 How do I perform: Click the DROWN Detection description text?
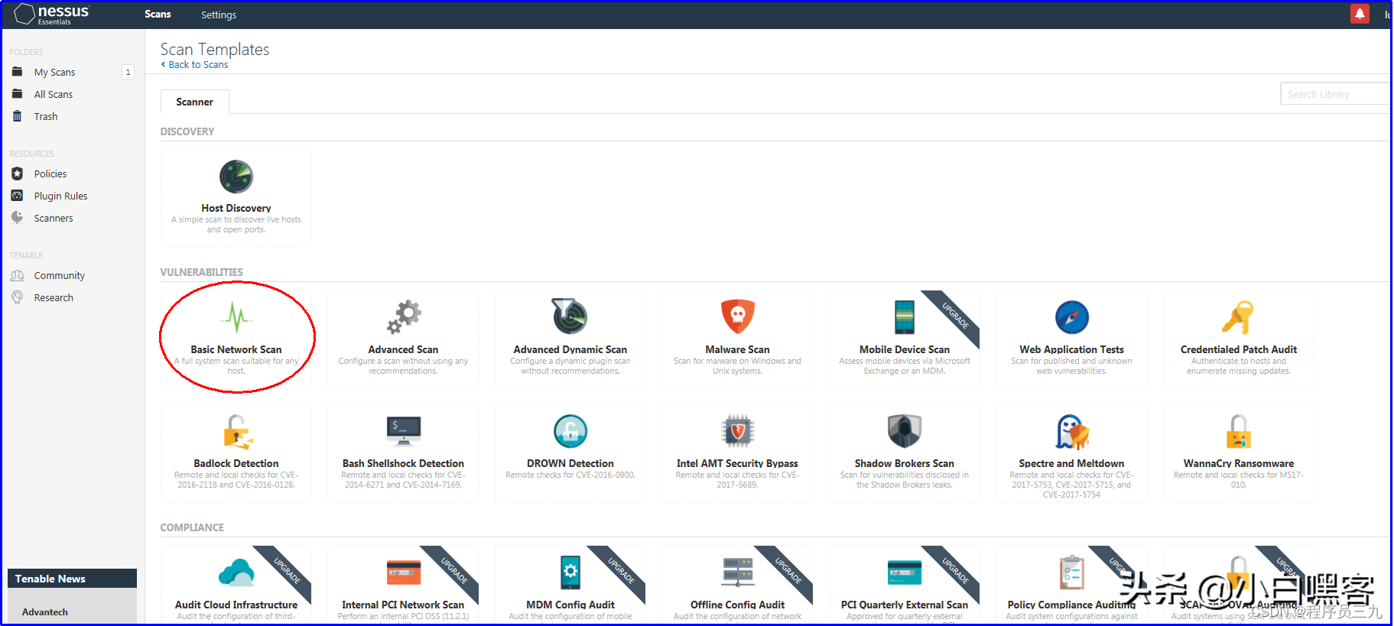tap(570, 475)
